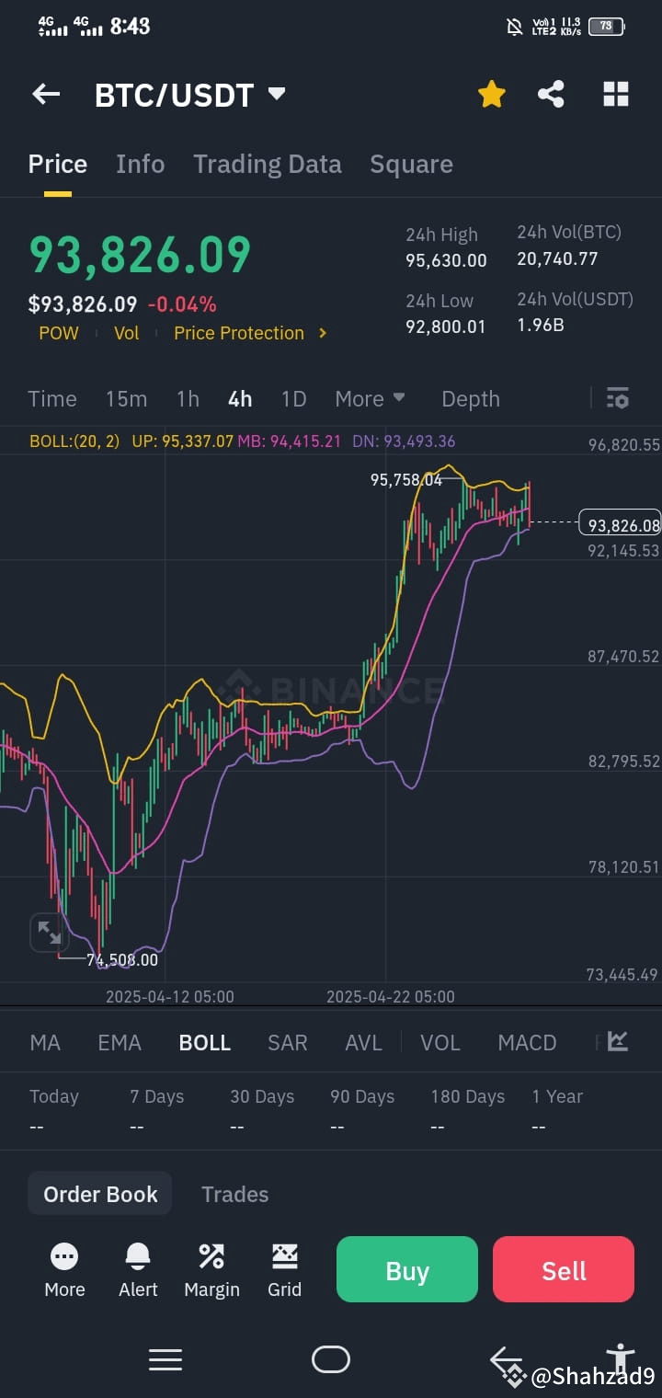Tap the current price tag 93,826.08
Image resolution: width=662 pixels, height=1398 pixels.
[620, 523]
